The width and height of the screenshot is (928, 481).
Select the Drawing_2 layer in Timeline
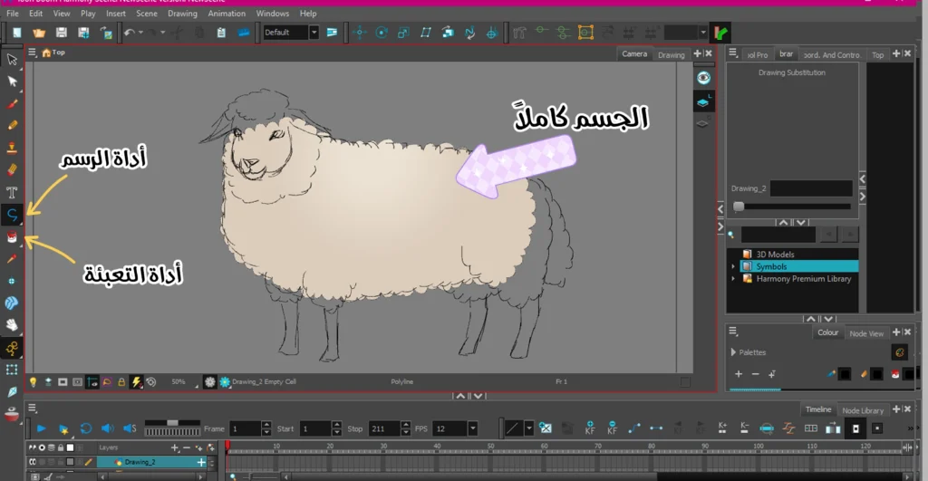point(151,462)
